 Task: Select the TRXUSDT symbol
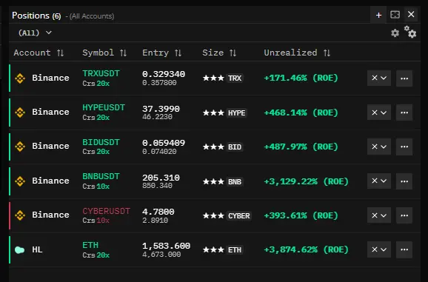point(101,73)
